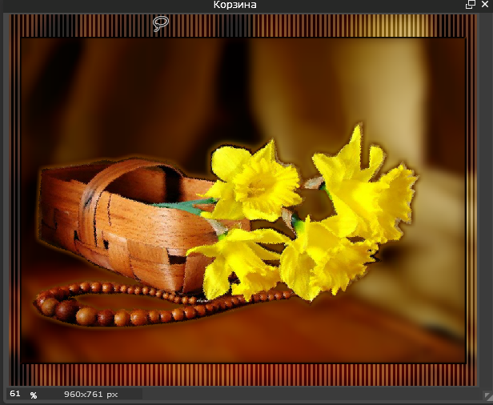The image size is (493, 405).
Task: Click the yellow daffodils on the canvas
Action: [303, 214]
